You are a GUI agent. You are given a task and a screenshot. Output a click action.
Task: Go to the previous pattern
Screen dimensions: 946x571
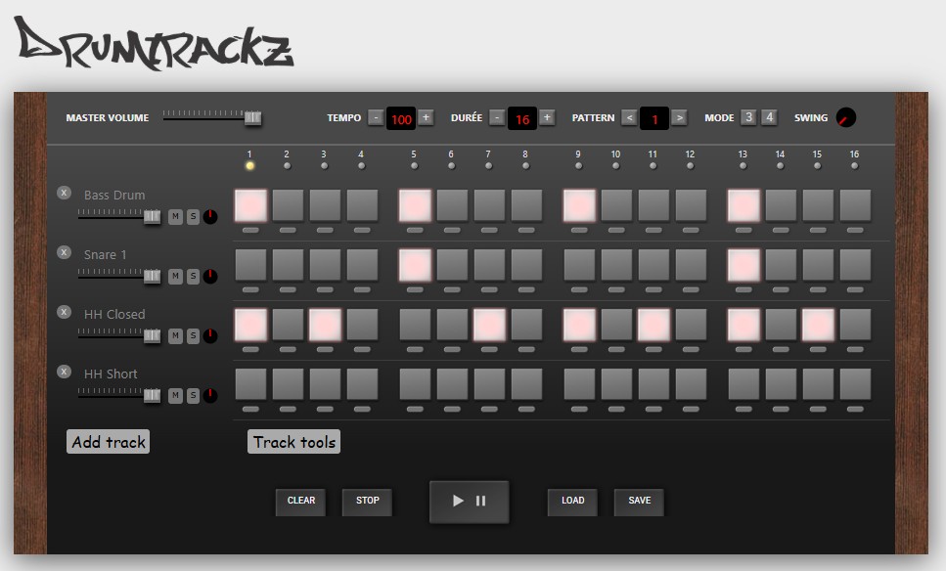(x=629, y=117)
